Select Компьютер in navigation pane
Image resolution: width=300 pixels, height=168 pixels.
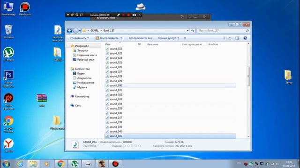(x=82, y=97)
